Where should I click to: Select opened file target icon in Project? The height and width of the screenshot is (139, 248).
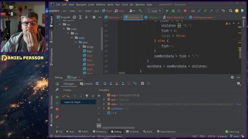[x=74, y=17]
